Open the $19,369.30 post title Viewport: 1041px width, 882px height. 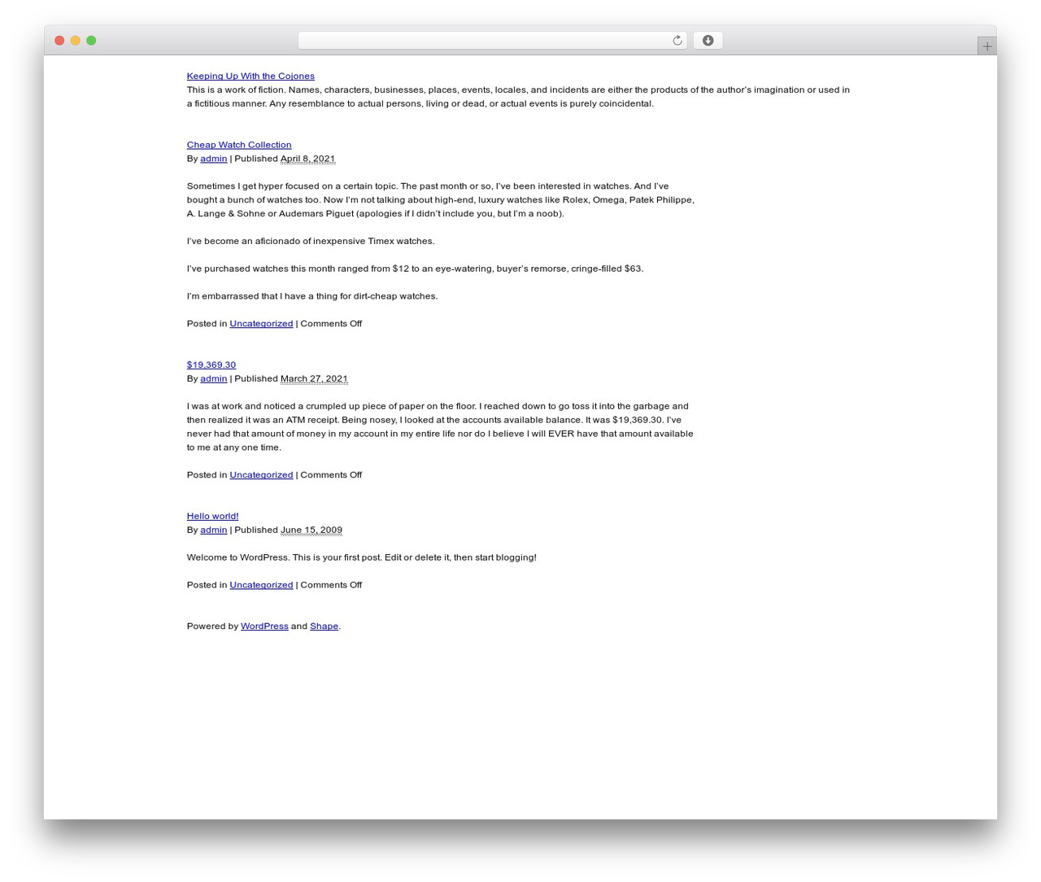[211, 365]
